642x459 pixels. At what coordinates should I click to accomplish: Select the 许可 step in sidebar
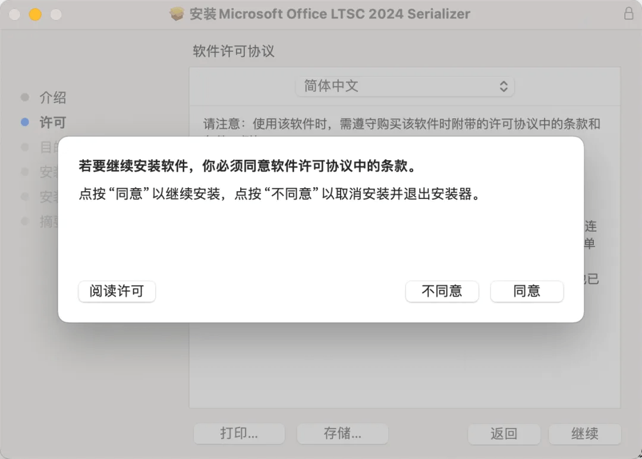point(53,122)
